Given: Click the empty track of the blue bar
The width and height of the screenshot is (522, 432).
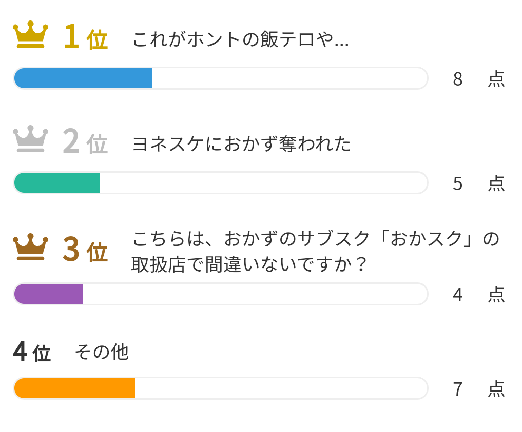Looking at the screenshot, I should coord(289,78).
